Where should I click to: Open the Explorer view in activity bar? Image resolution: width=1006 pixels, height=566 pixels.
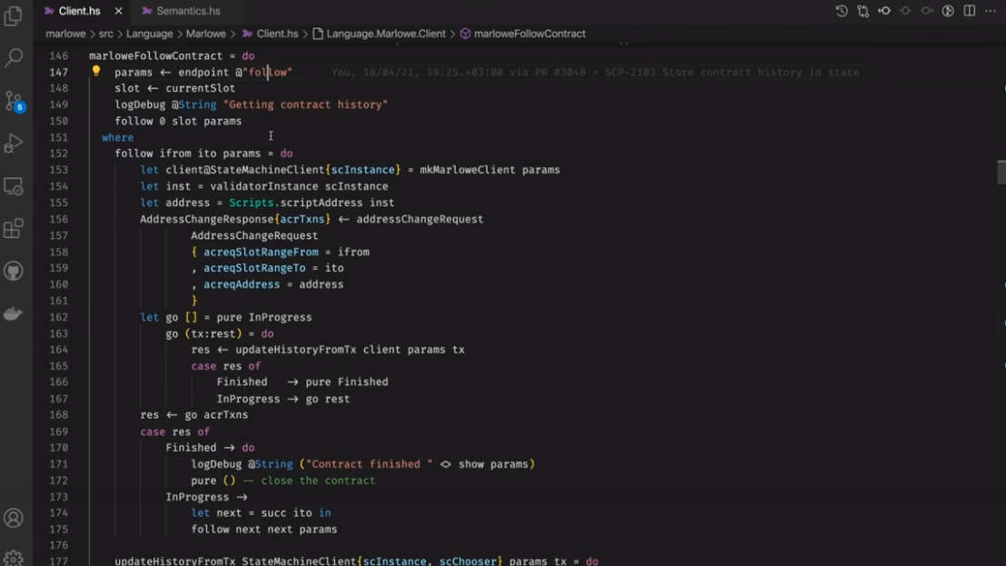tap(14, 16)
